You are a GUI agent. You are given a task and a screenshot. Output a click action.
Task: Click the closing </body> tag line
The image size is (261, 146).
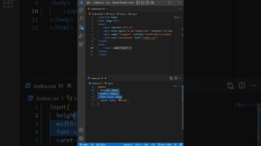pos(102,52)
